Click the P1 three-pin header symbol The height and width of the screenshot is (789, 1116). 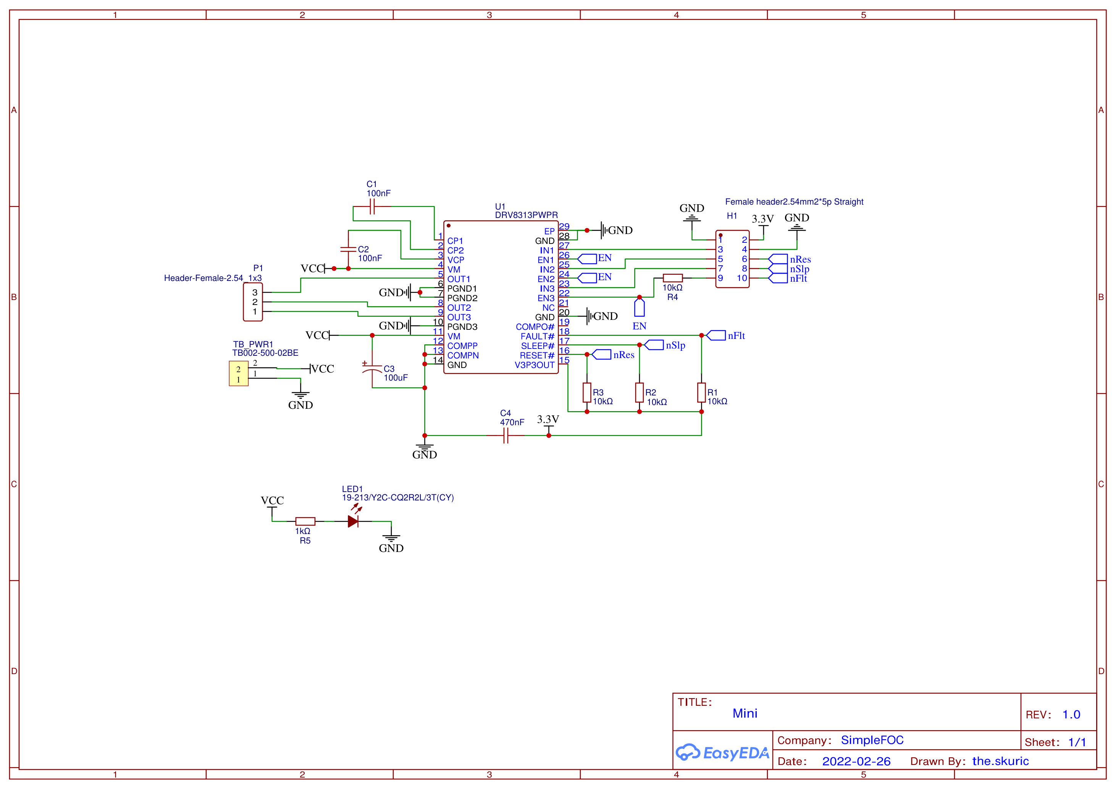(253, 302)
